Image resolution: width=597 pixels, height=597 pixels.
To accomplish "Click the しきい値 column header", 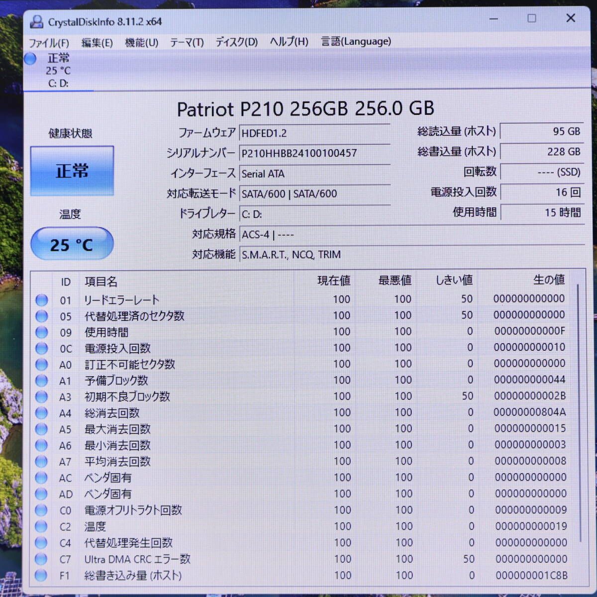I will [x=454, y=280].
